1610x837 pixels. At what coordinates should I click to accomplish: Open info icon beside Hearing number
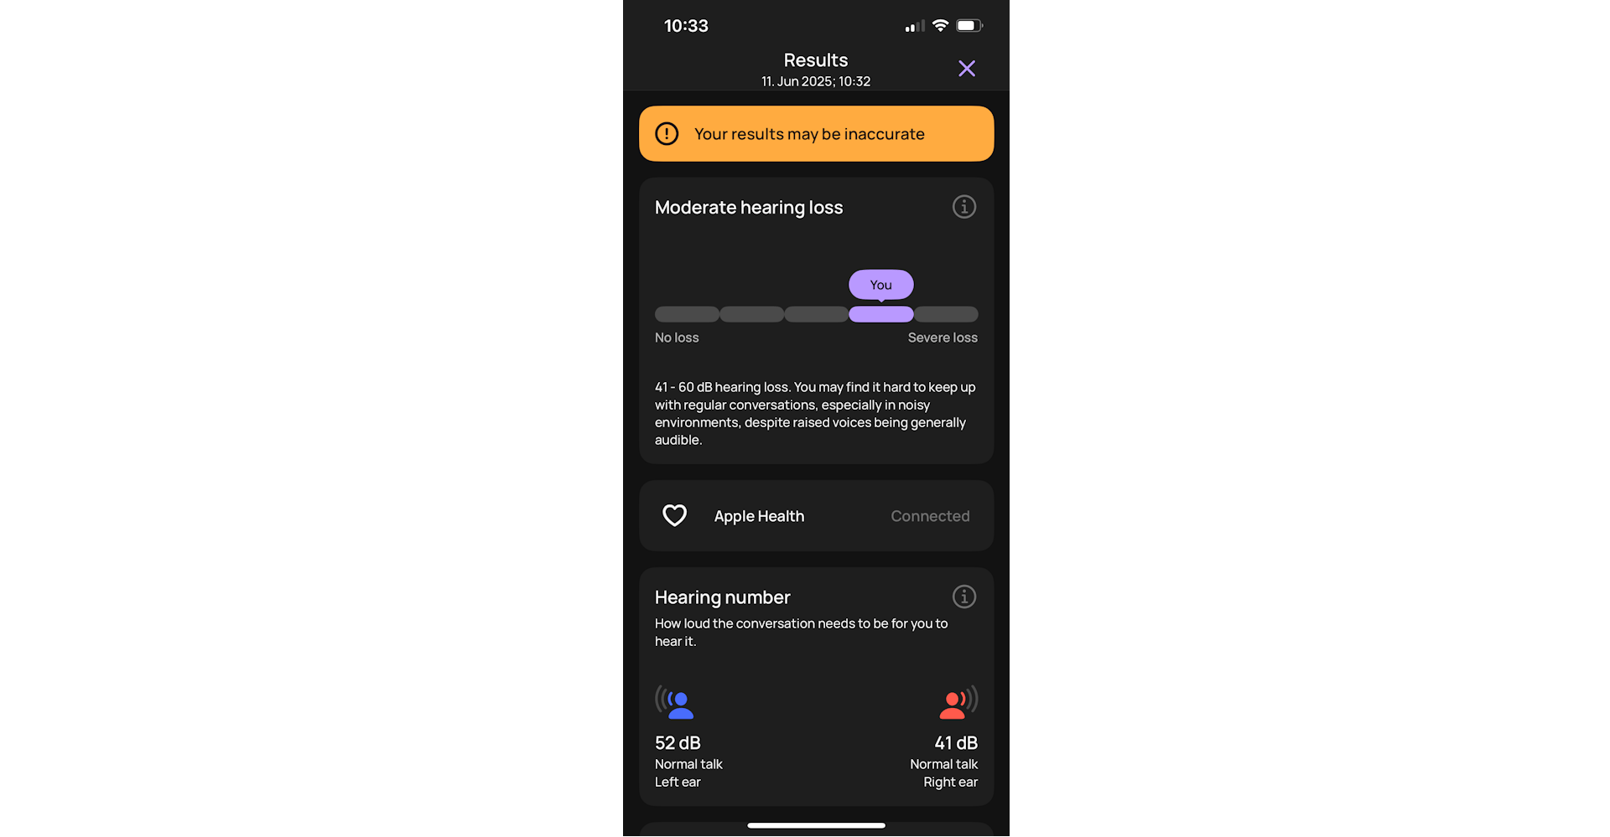click(x=963, y=597)
